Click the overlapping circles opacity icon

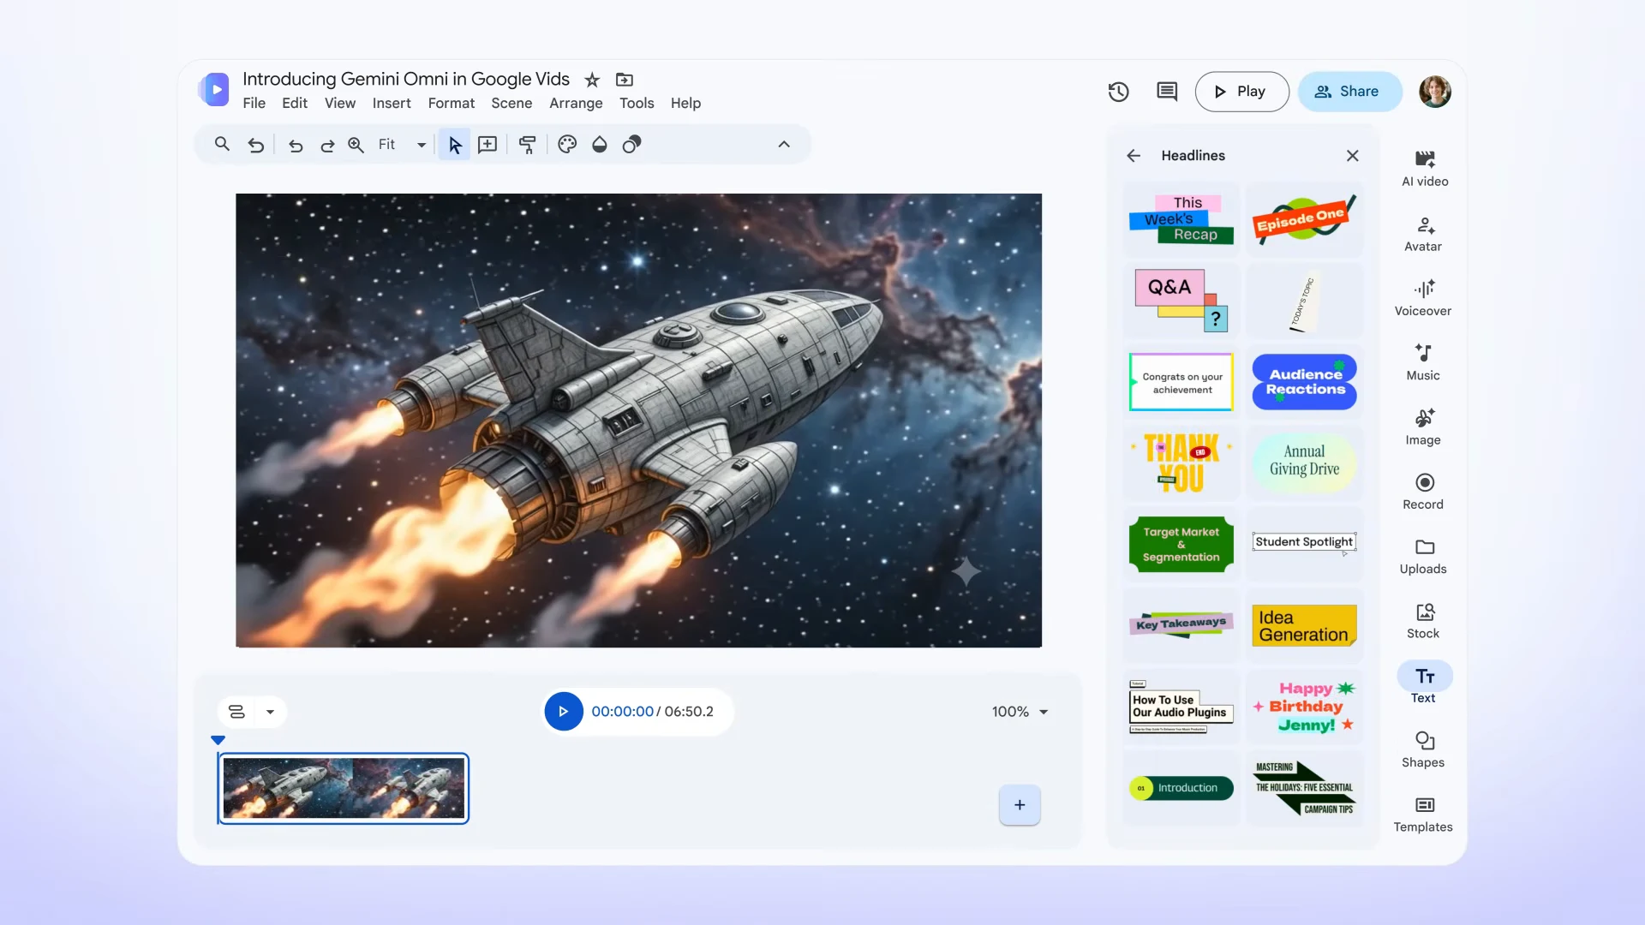631,144
